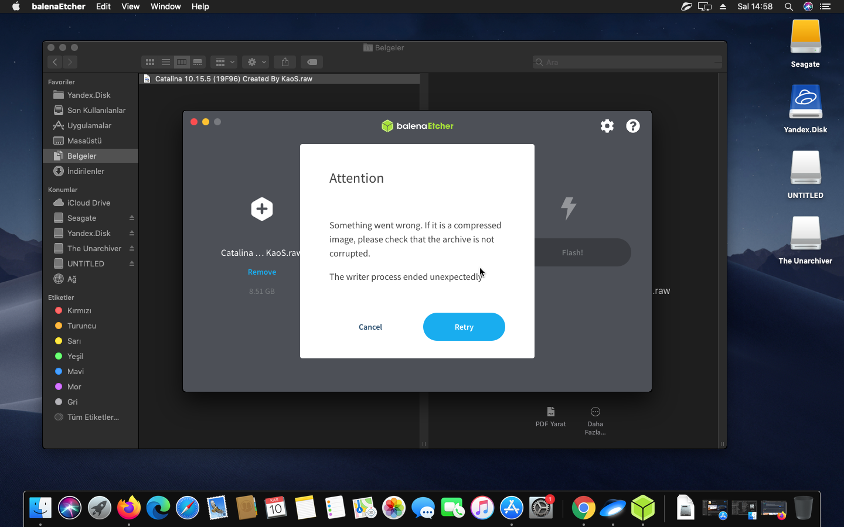Open the Edit menu
844x527 pixels.
pyautogui.click(x=103, y=6)
